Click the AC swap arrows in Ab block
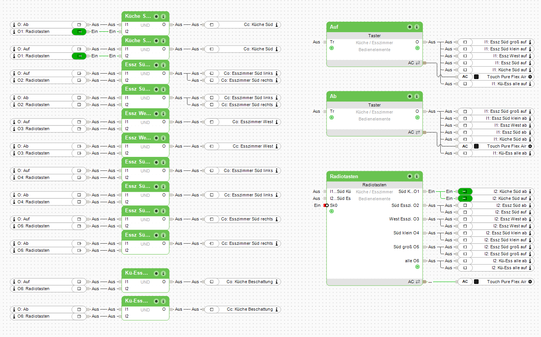This screenshot has height=337, width=541. click(418, 132)
